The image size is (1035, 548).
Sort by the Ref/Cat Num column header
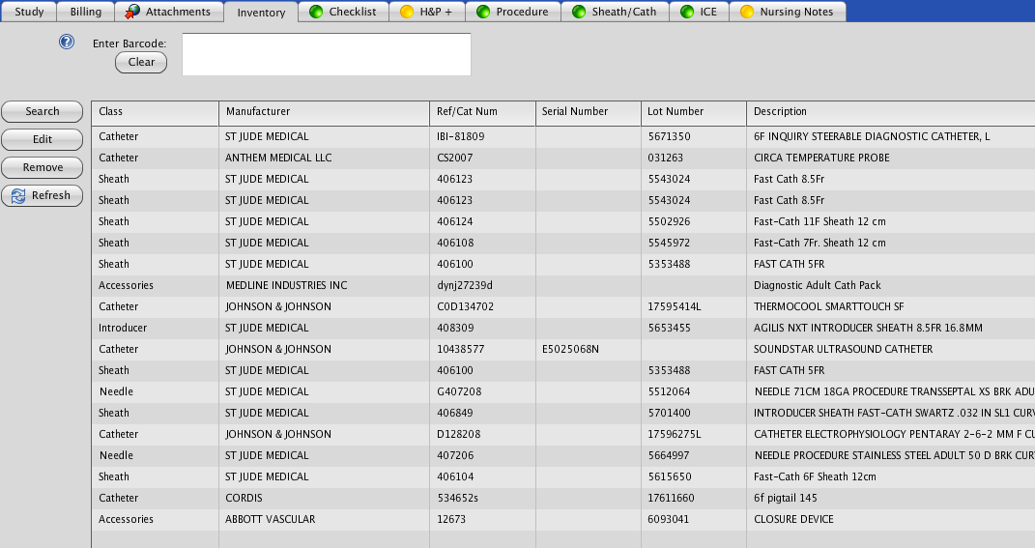tap(482, 113)
